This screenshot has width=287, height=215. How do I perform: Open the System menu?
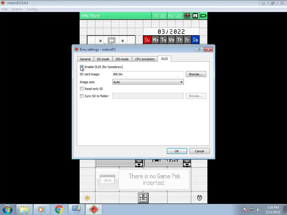point(17,9)
